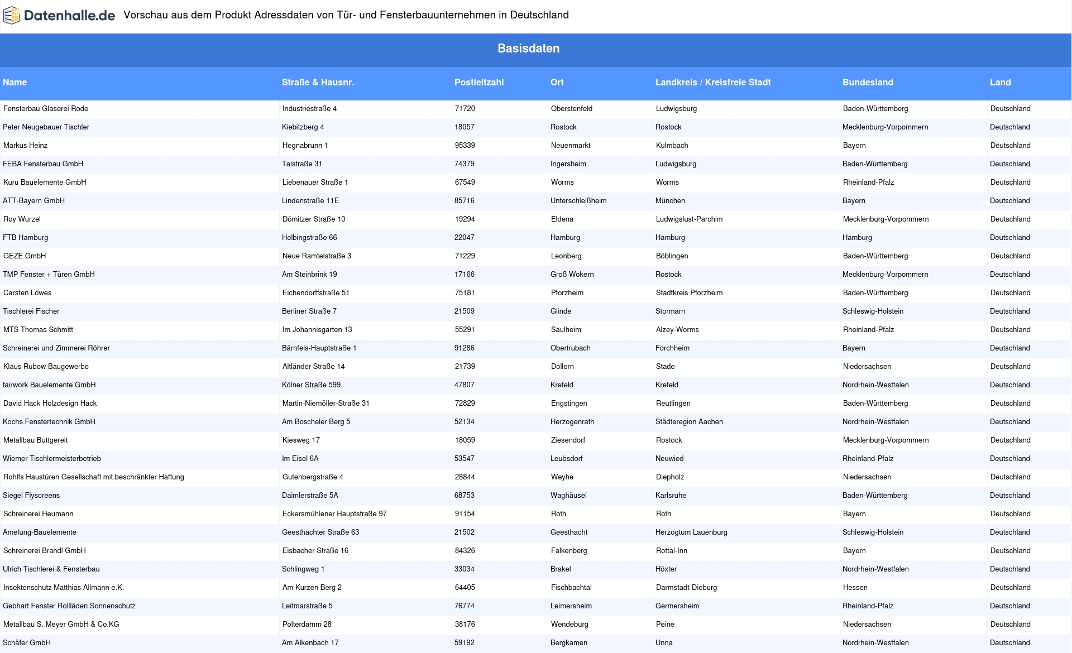The image size is (1072, 653).
Task: Click the Datenhalle.de logo icon
Action: point(12,16)
